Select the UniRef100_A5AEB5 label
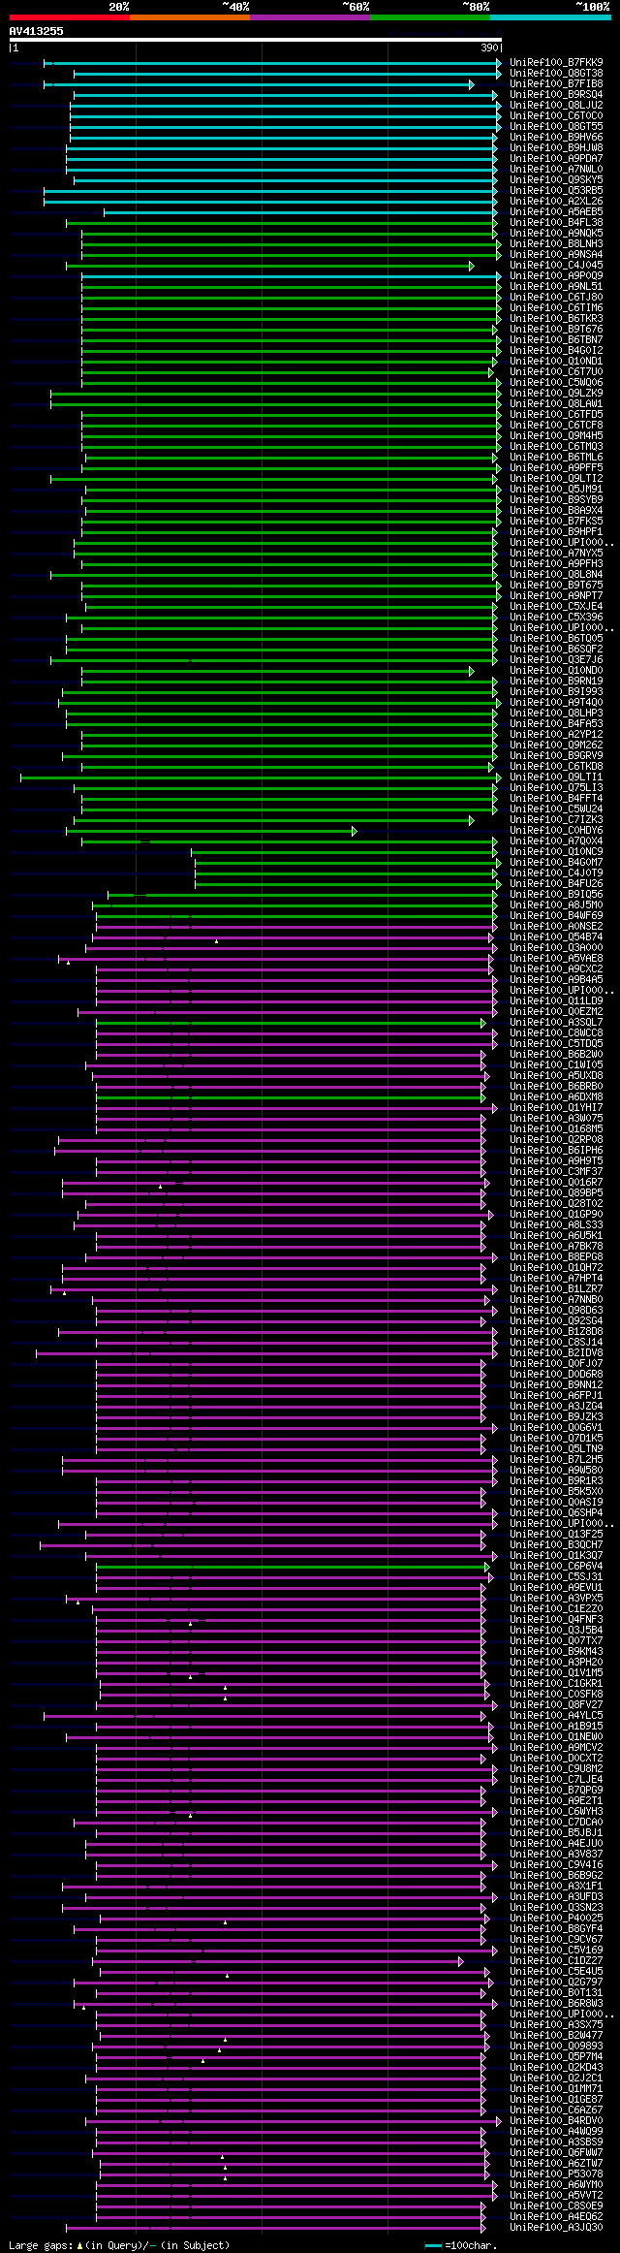Image resolution: width=620 pixels, height=2253 pixels. [x=556, y=212]
